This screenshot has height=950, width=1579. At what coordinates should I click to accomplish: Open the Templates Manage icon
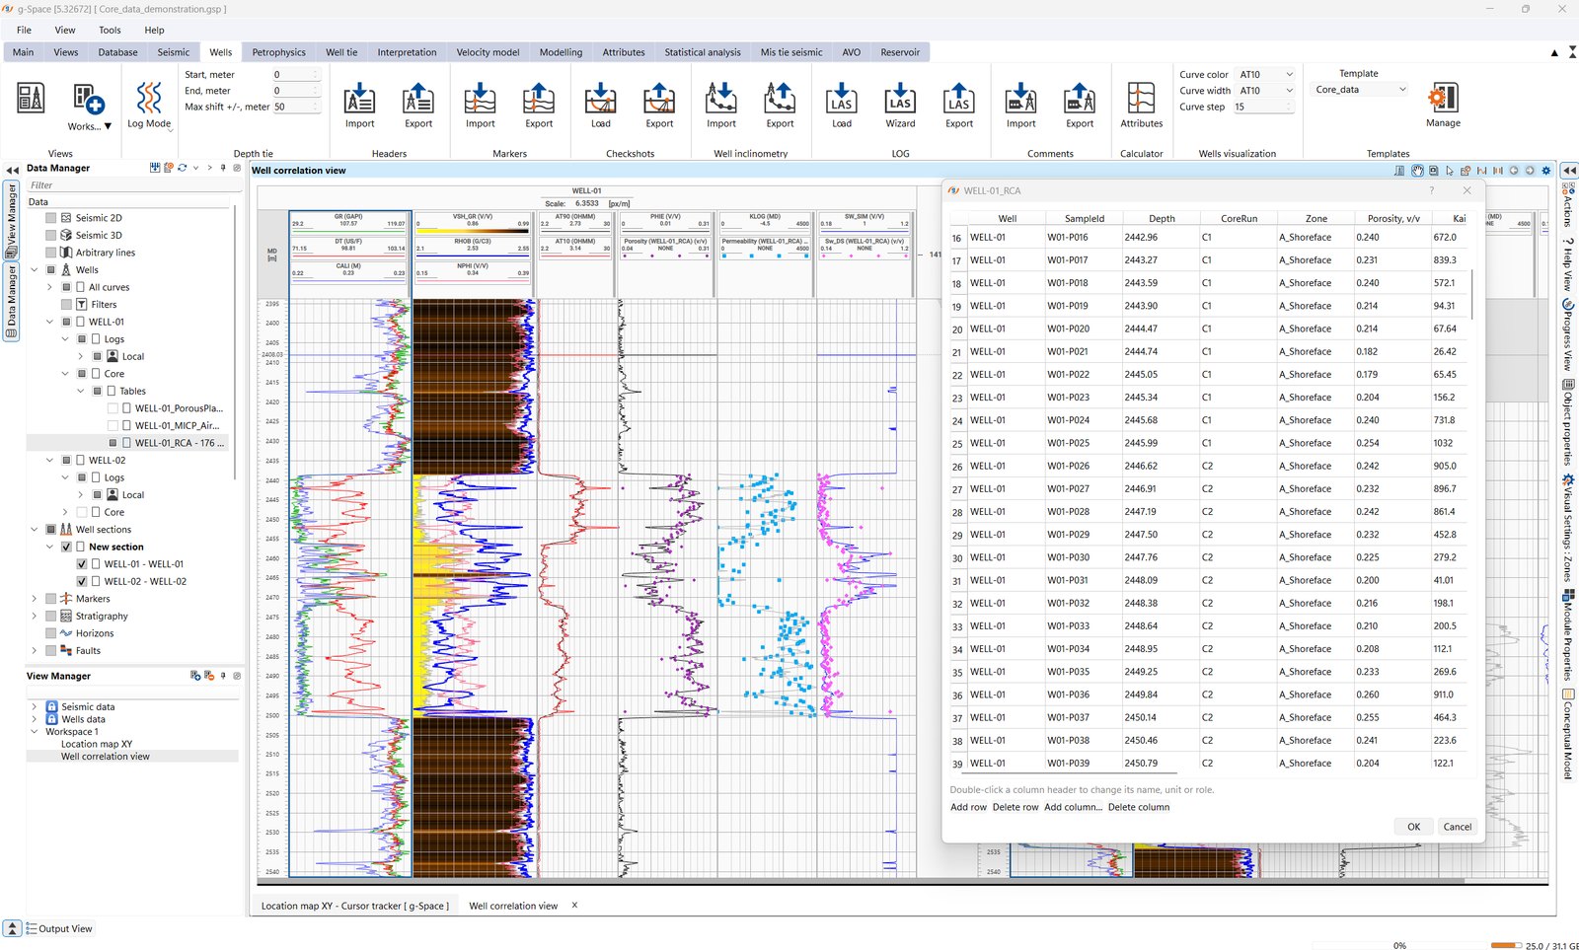(1443, 98)
